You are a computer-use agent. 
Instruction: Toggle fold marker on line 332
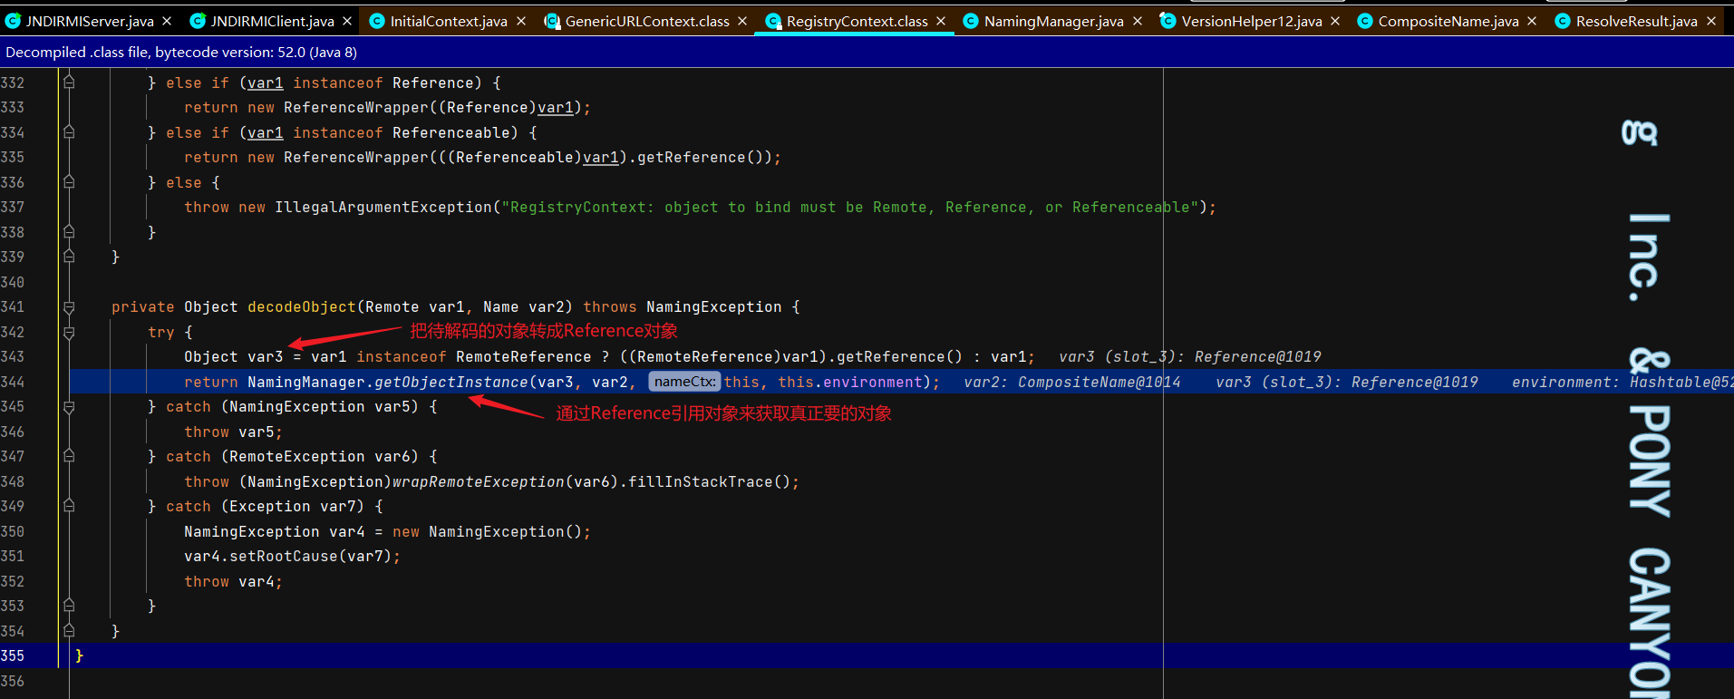tap(69, 83)
